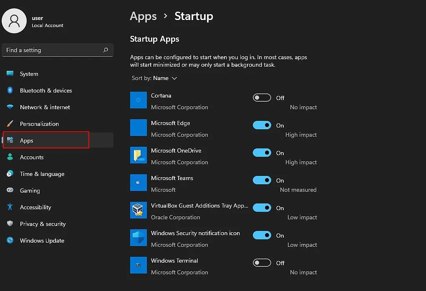
Task: Open Bluetooth & devices settings
Action: point(58,90)
